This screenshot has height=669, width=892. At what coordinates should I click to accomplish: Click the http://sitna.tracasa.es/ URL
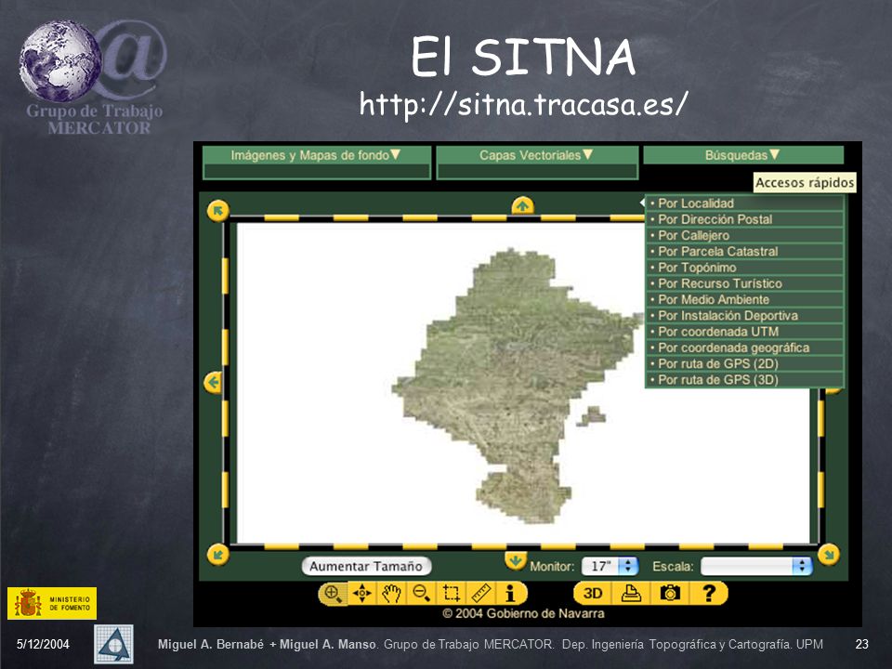(x=523, y=104)
